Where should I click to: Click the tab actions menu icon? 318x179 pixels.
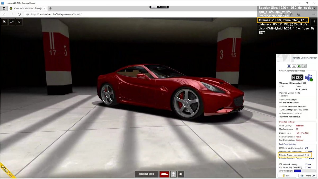coord(4,8)
